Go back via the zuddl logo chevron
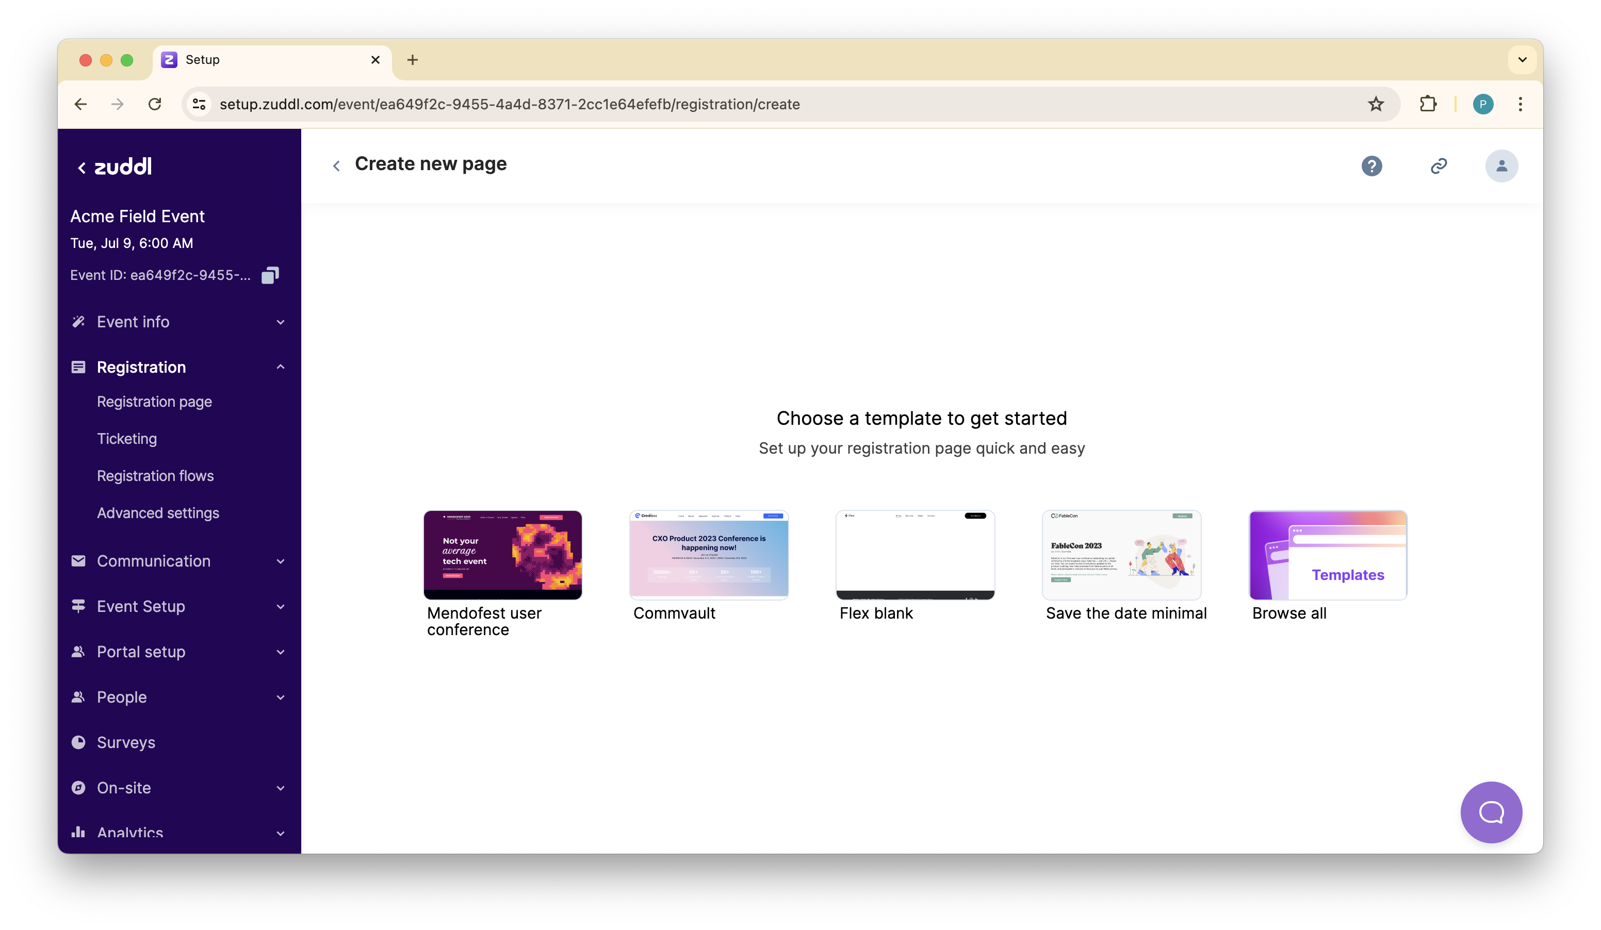The image size is (1601, 930). tap(82, 168)
